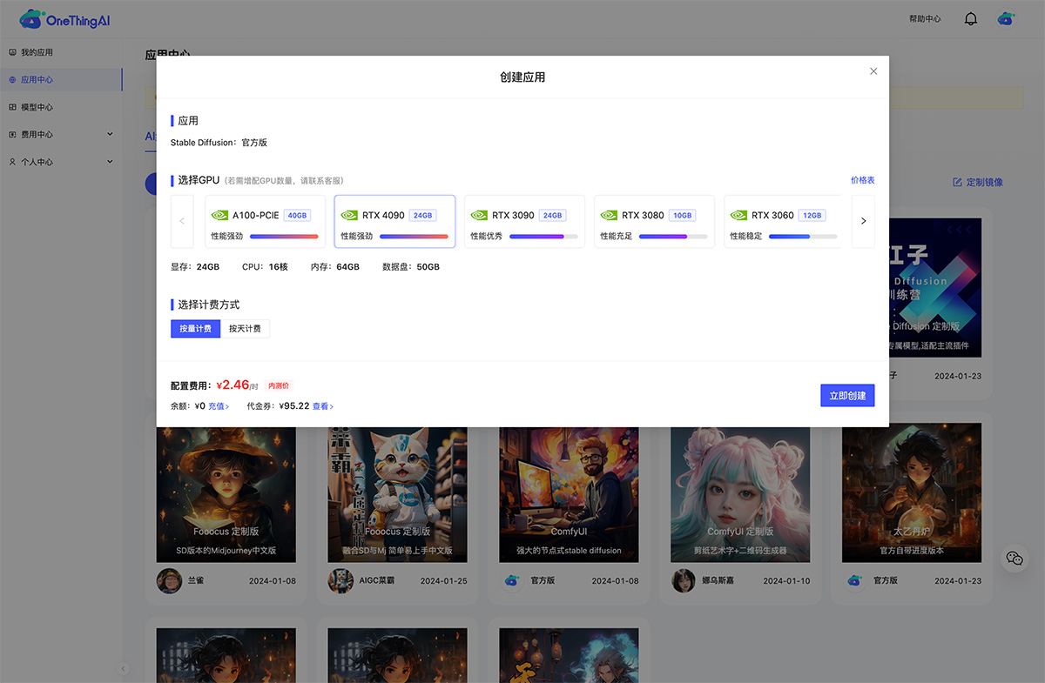This screenshot has width=1045, height=683.
Task: Open 模型中心 in the sidebar
Action: tap(37, 107)
